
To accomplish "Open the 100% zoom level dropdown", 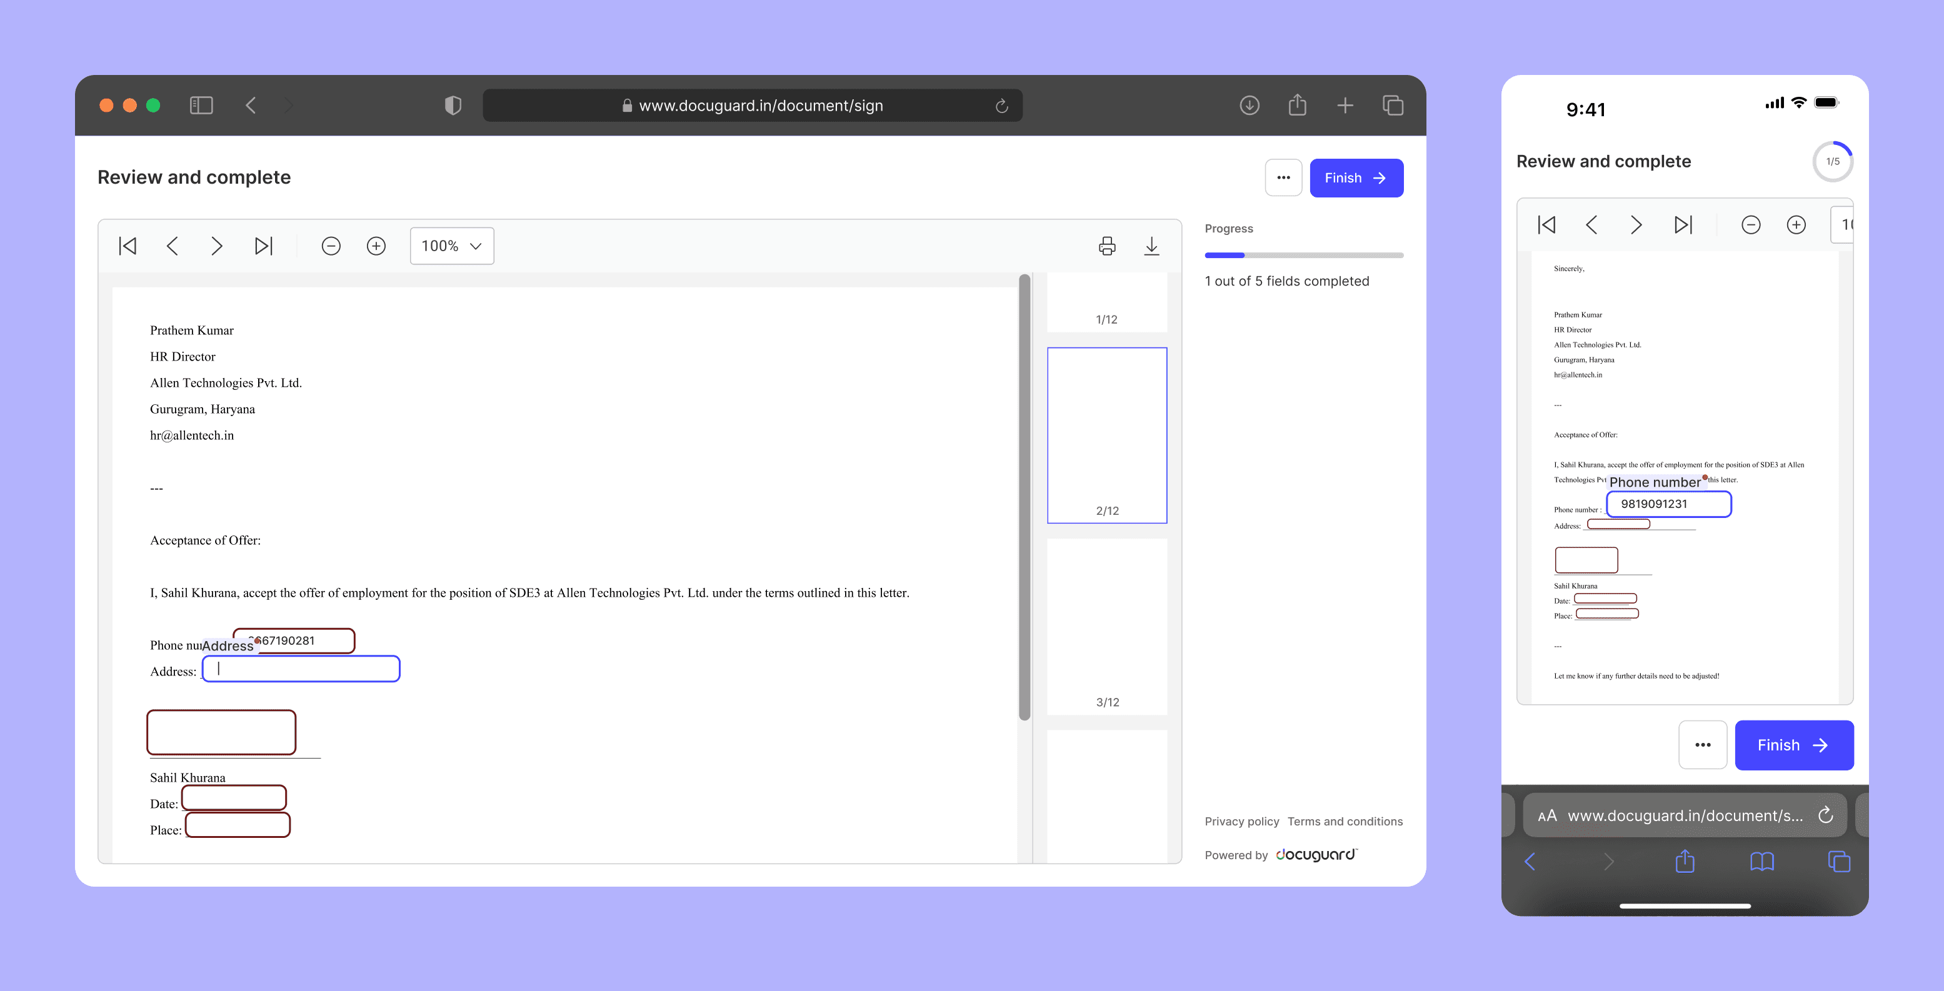I will [451, 246].
